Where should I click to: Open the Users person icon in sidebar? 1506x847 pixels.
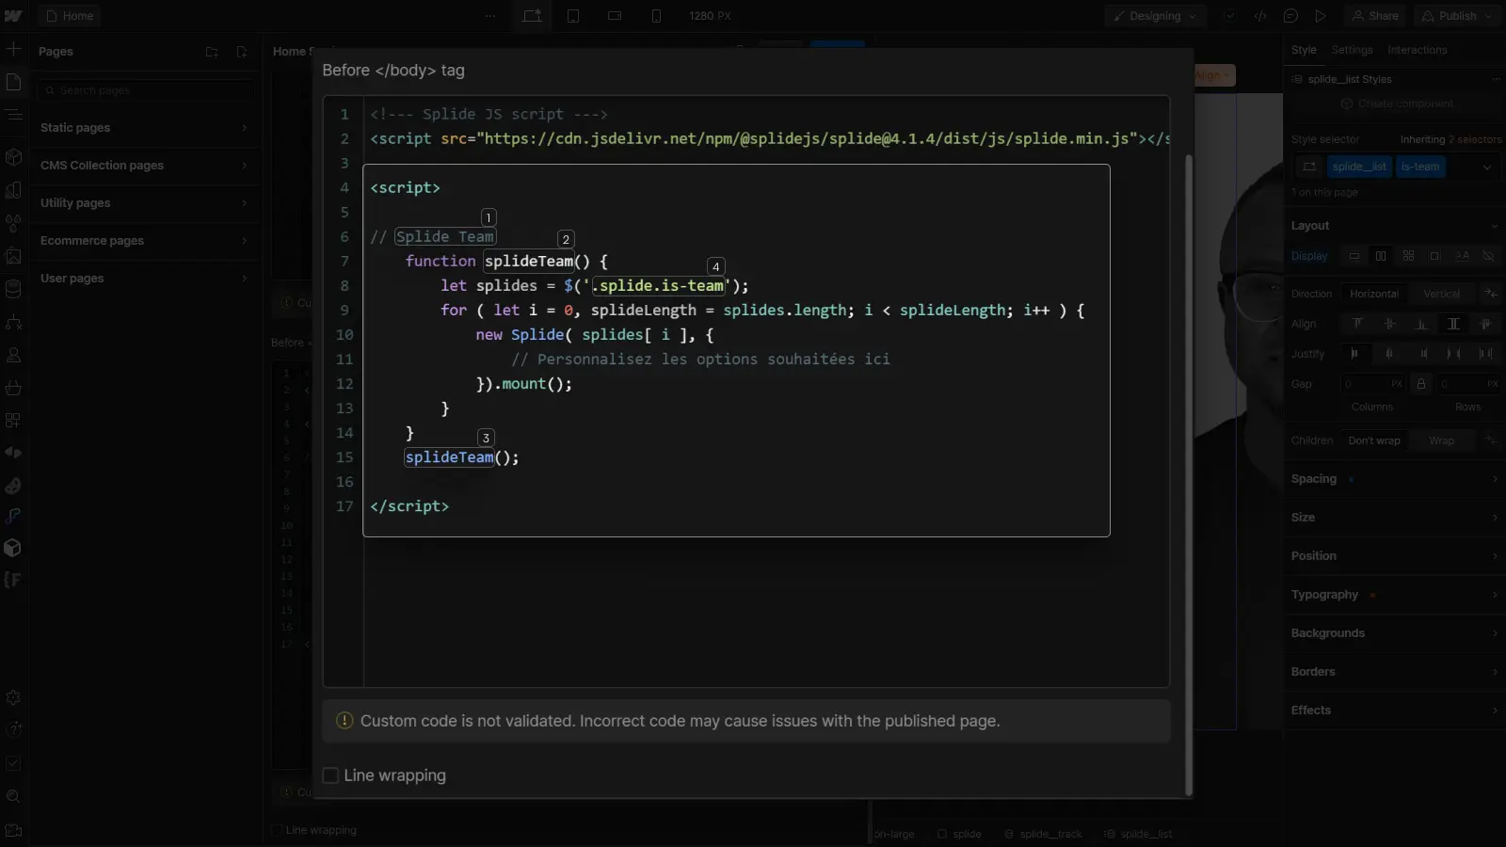click(x=13, y=355)
